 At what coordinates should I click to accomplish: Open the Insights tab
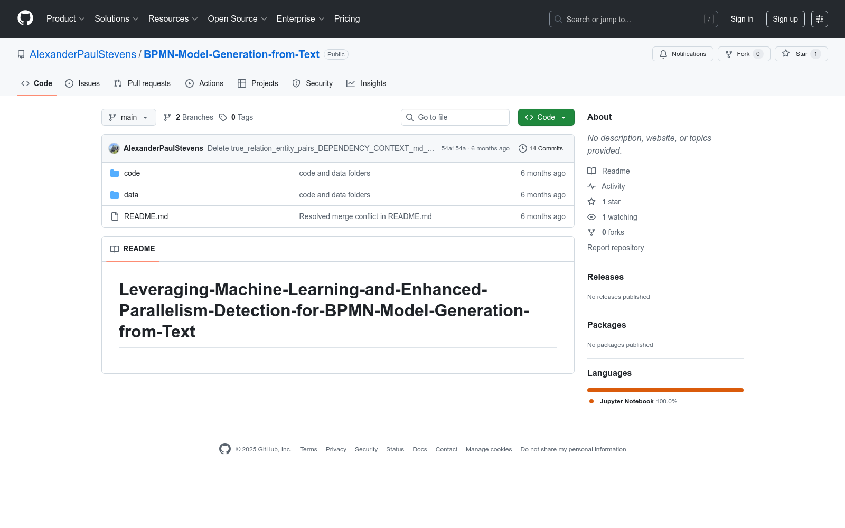pos(367,83)
